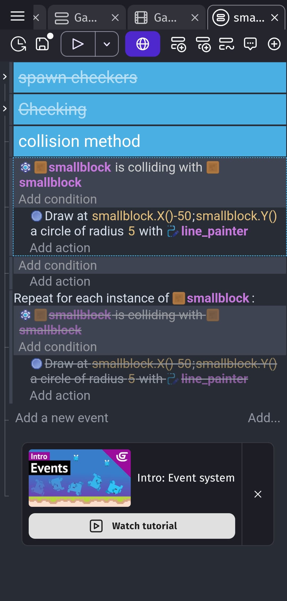Open the Add... menu at bottom right
This screenshot has width=287, height=601.
[264, 418]
